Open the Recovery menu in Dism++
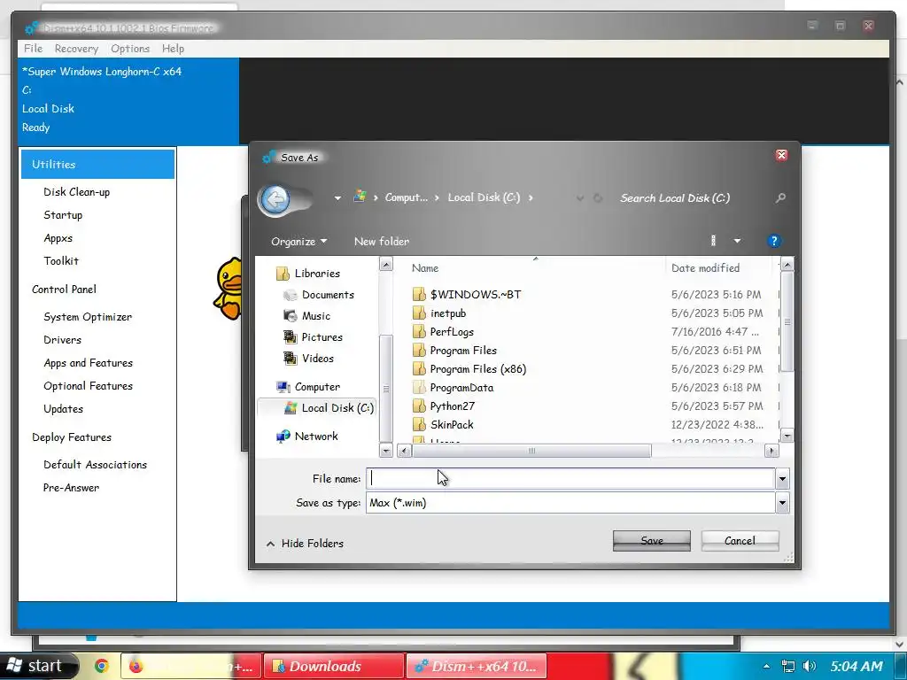Image resolution: width=907 pixels, height=680 pixels. click(x=76, y=49)
